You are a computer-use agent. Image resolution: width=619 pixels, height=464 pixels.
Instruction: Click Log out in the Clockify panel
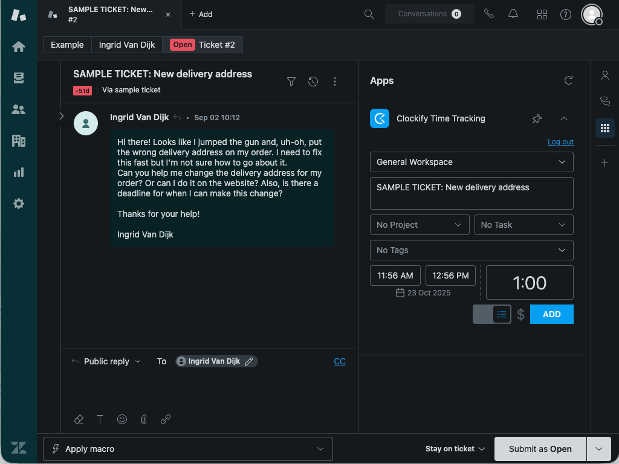(x=560, y=141)
